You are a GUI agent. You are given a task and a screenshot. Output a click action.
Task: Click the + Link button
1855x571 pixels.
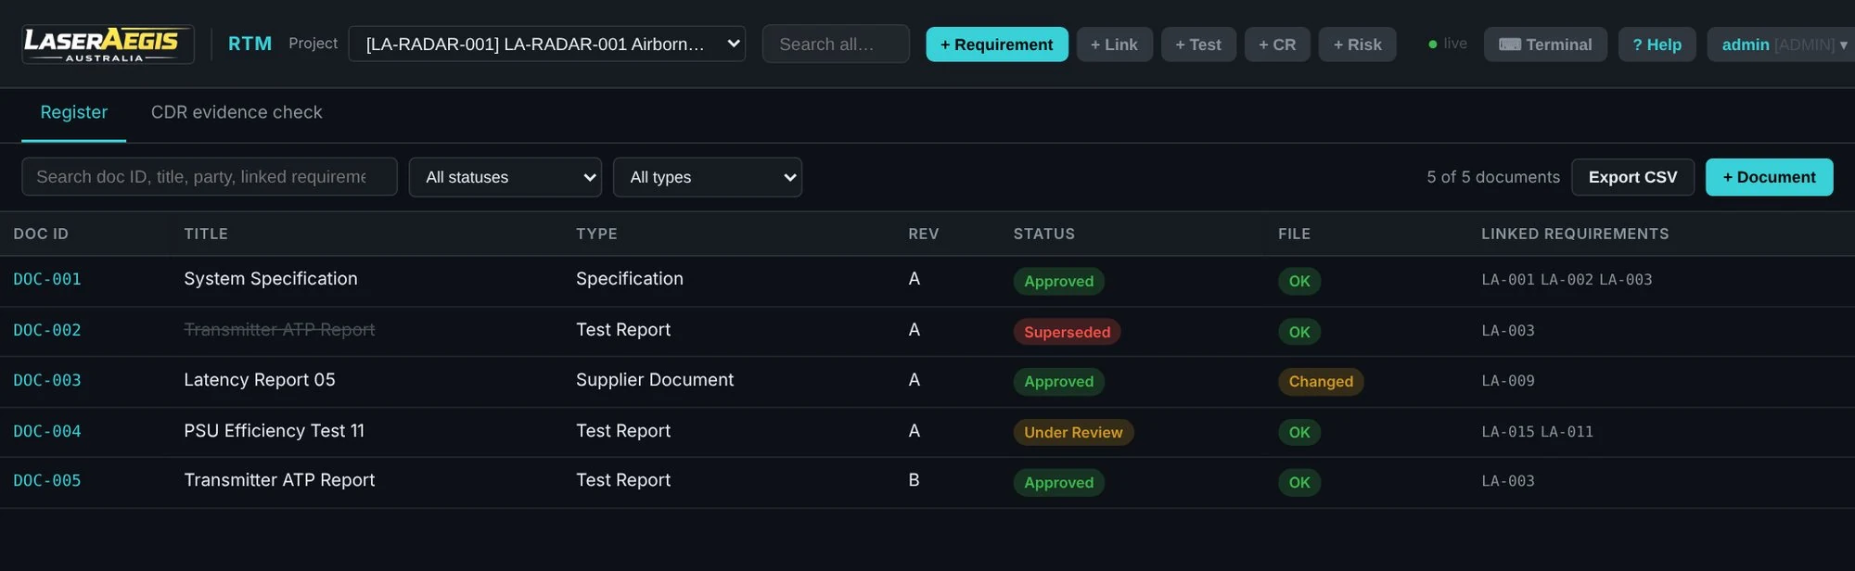point(1114,44)
